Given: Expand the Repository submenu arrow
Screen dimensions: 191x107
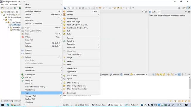Looking at the screenshot, I should (98, 44).
